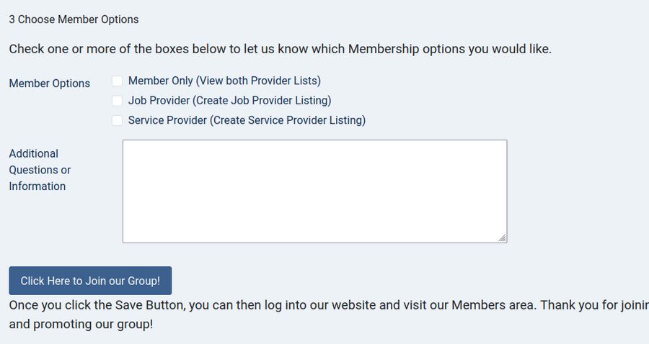Tick the Service Provider checkbox
The image size is (649, 344).
[118, 121]
